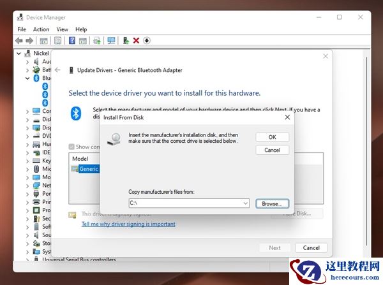This screenshot has height=285, width=383.
Task: Select the Pro processor category icon
Action: pyautogui.click(x=36, y=210)
